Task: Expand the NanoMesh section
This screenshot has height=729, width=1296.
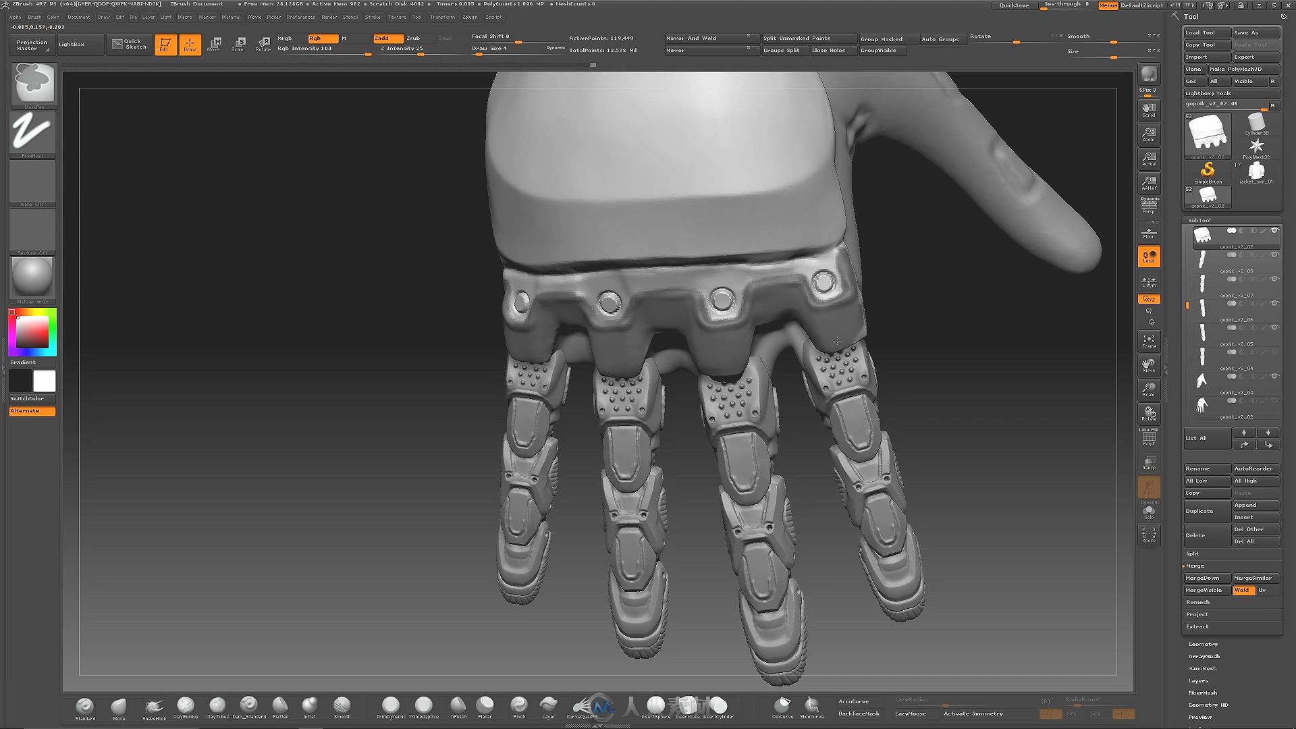Action: click(x=1202, y=668)
